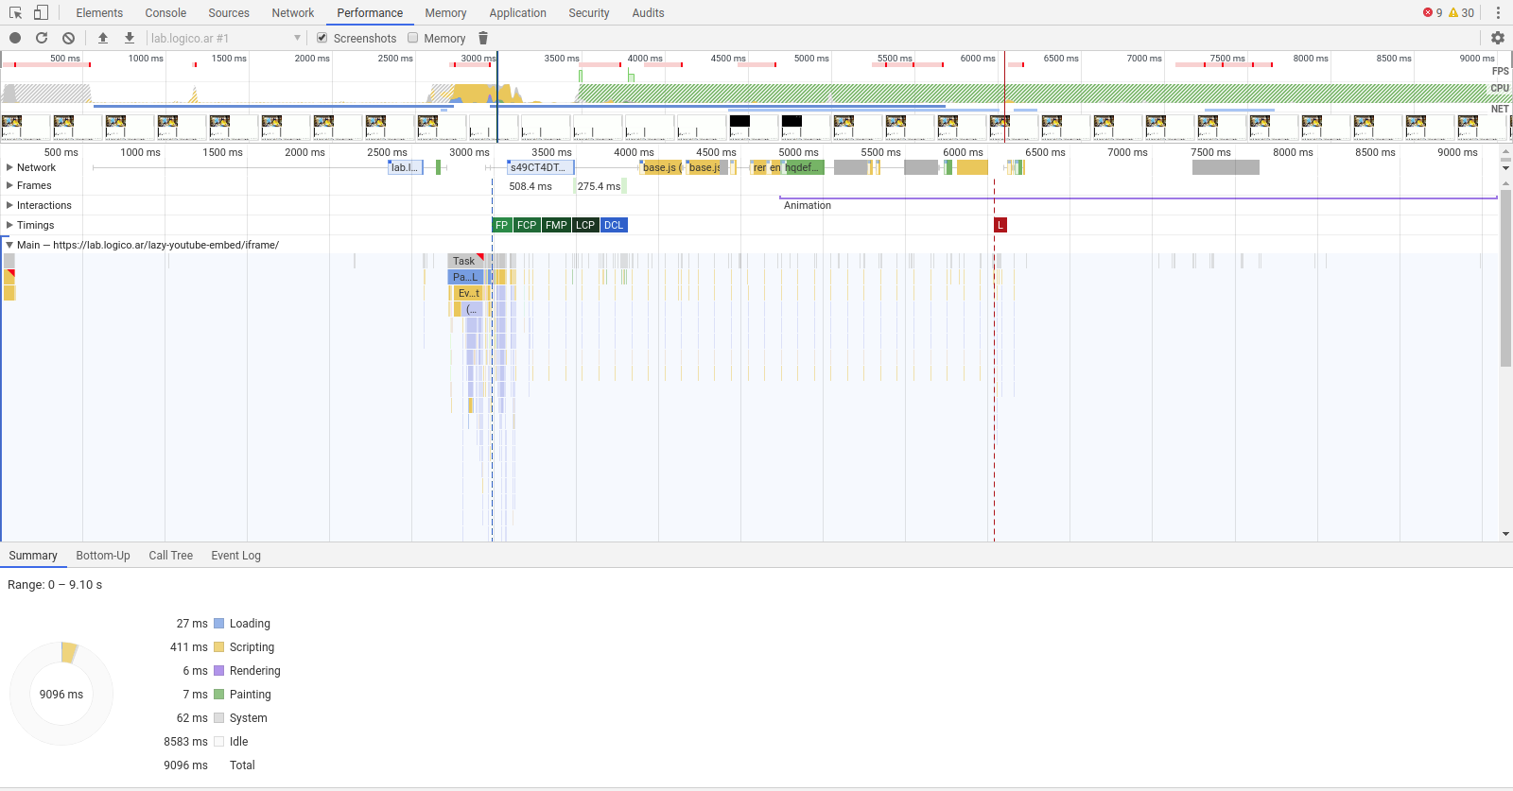Select the Task block in flame chart

[465, 261]
